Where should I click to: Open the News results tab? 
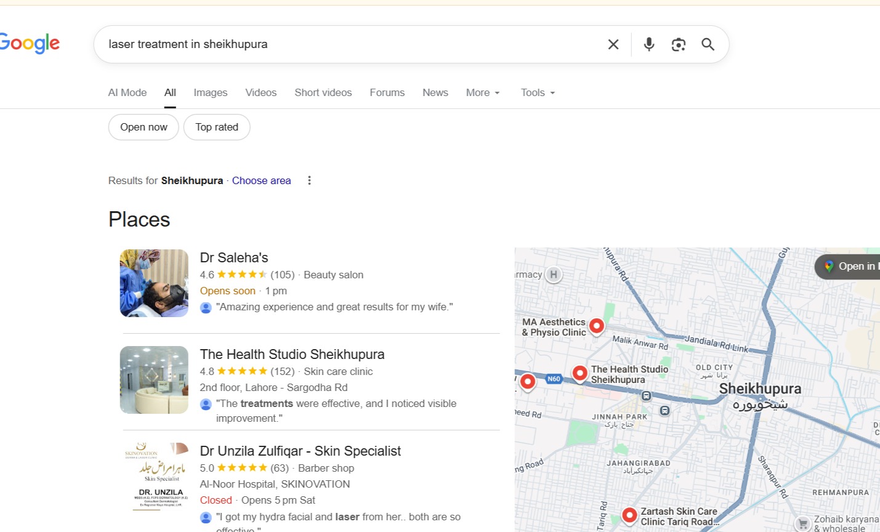tap(435, 93)
